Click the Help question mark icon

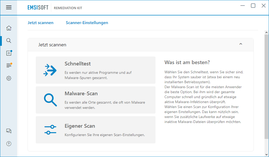[x=9, y=144]
